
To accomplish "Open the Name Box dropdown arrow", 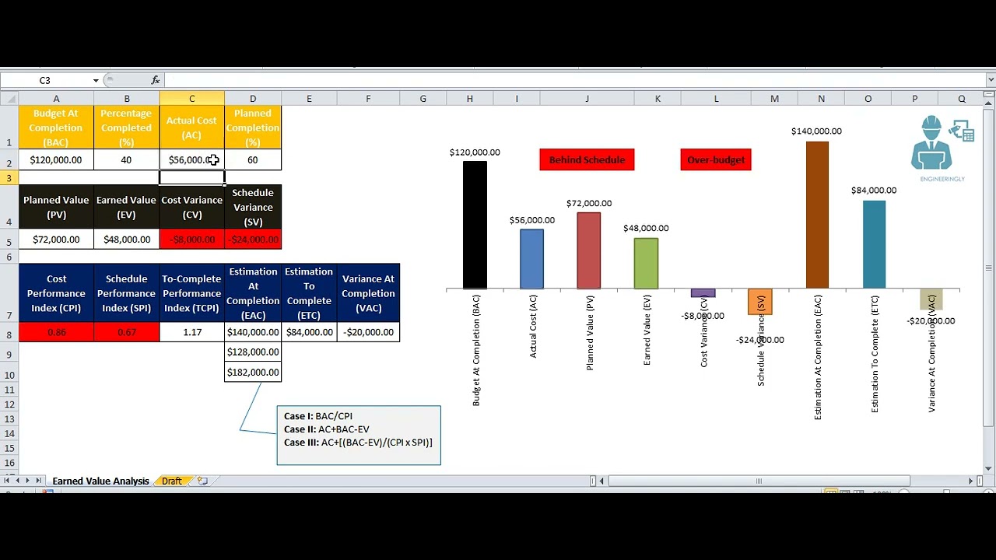I will coord(96,80).
